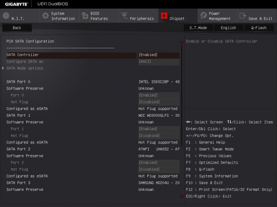
Task: Toggle Port 2 Enabled setting
Action: [159, 163]
